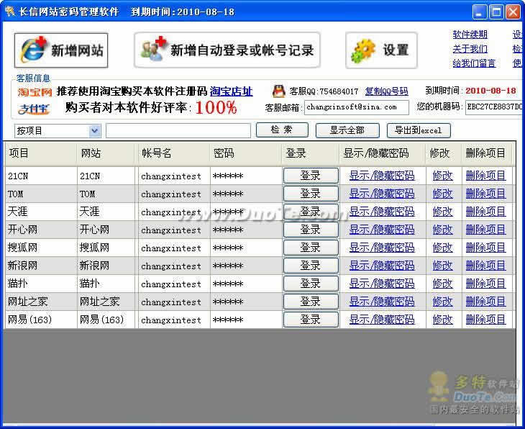
Task: Click 修改 link for 21CN row
Action: [x=442, y=176]
